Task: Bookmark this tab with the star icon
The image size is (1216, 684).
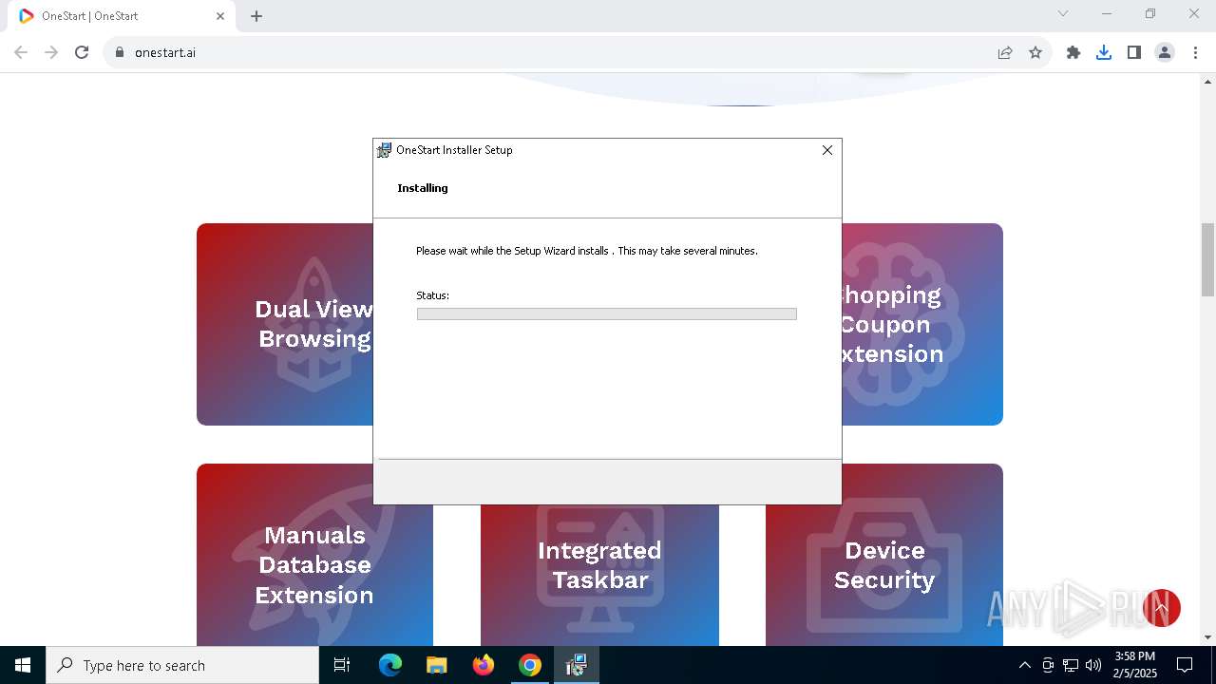Action: coord(1035,52)
